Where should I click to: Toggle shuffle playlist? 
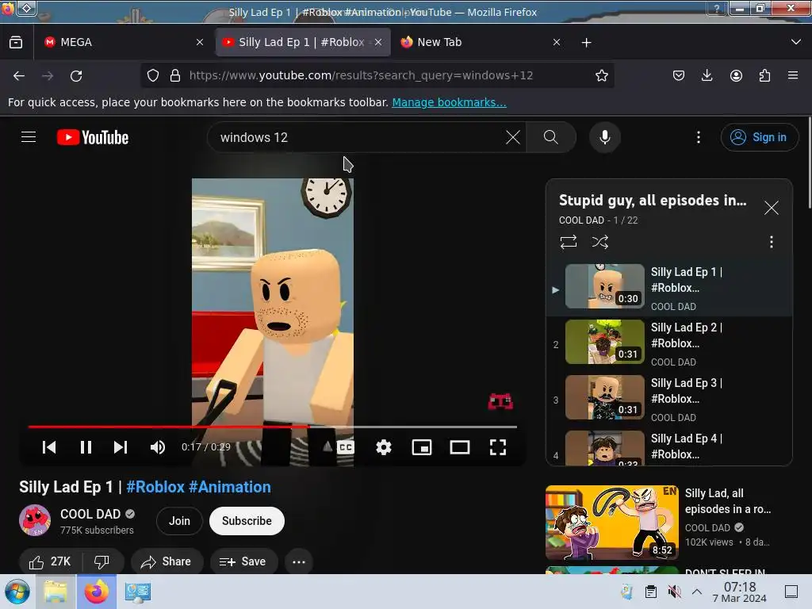599,242
